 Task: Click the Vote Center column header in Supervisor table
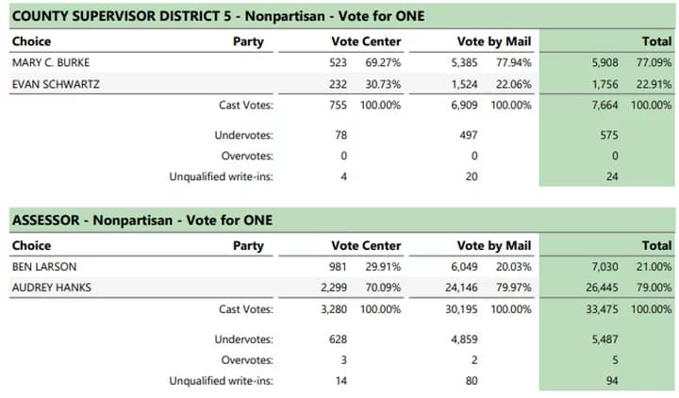(x=366, y=41)
